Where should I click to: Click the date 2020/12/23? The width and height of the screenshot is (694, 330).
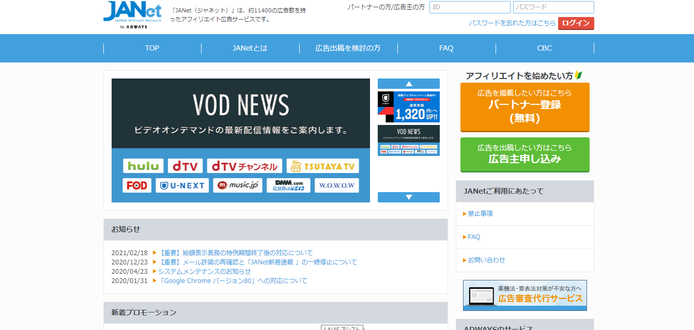click(130, 262)
